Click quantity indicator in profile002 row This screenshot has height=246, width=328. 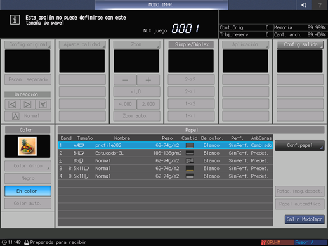190,145
